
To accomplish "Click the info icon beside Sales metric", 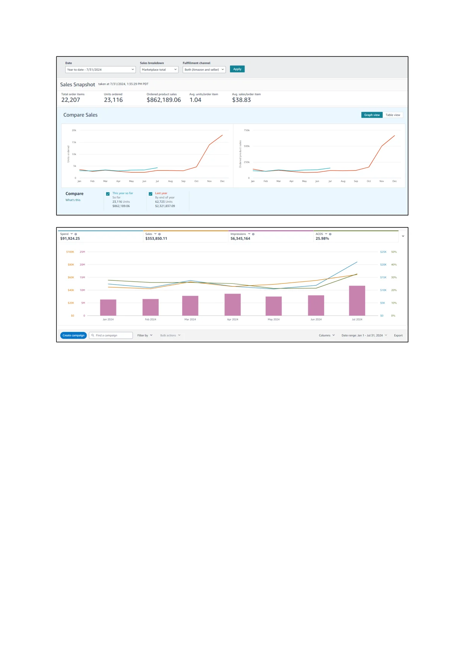I will coord(159,234).
